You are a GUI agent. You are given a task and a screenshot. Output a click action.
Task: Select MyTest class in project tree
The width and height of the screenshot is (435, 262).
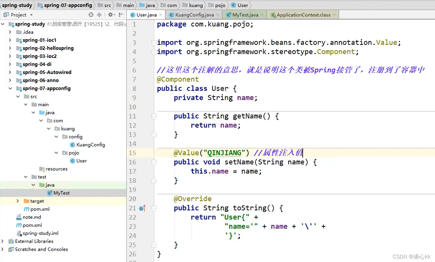[x=59, y=193]
